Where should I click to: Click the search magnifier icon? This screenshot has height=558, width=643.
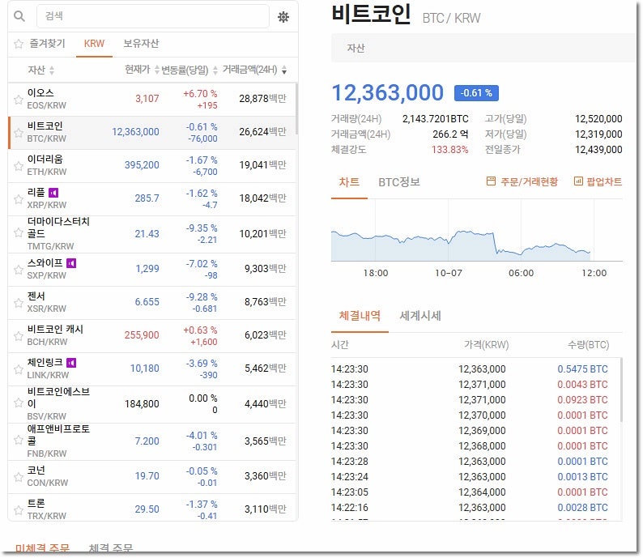[x=19, y=16]
